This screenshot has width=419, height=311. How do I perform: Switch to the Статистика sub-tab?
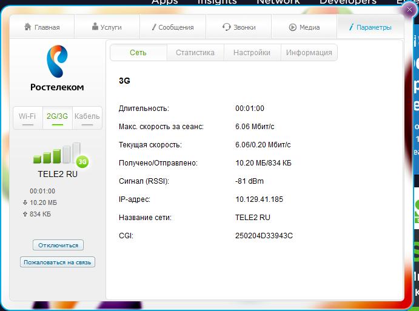(x=195, y=53)
